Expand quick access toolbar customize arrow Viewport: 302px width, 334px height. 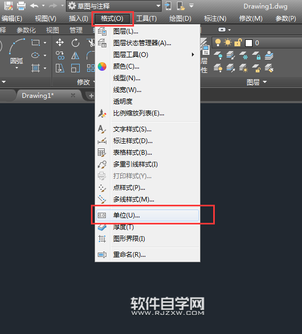[191, 6]
